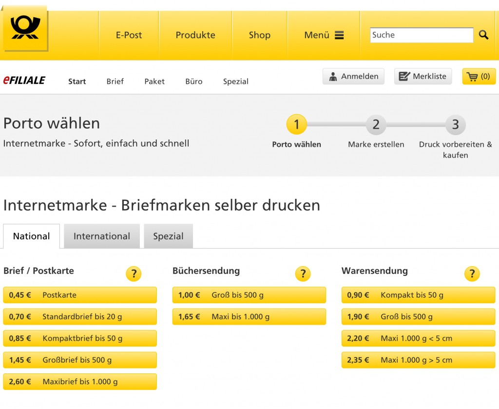The height and width of the screenshot is (409, 499).
Task: Open the shopping cart
Action: pos(479,77)
